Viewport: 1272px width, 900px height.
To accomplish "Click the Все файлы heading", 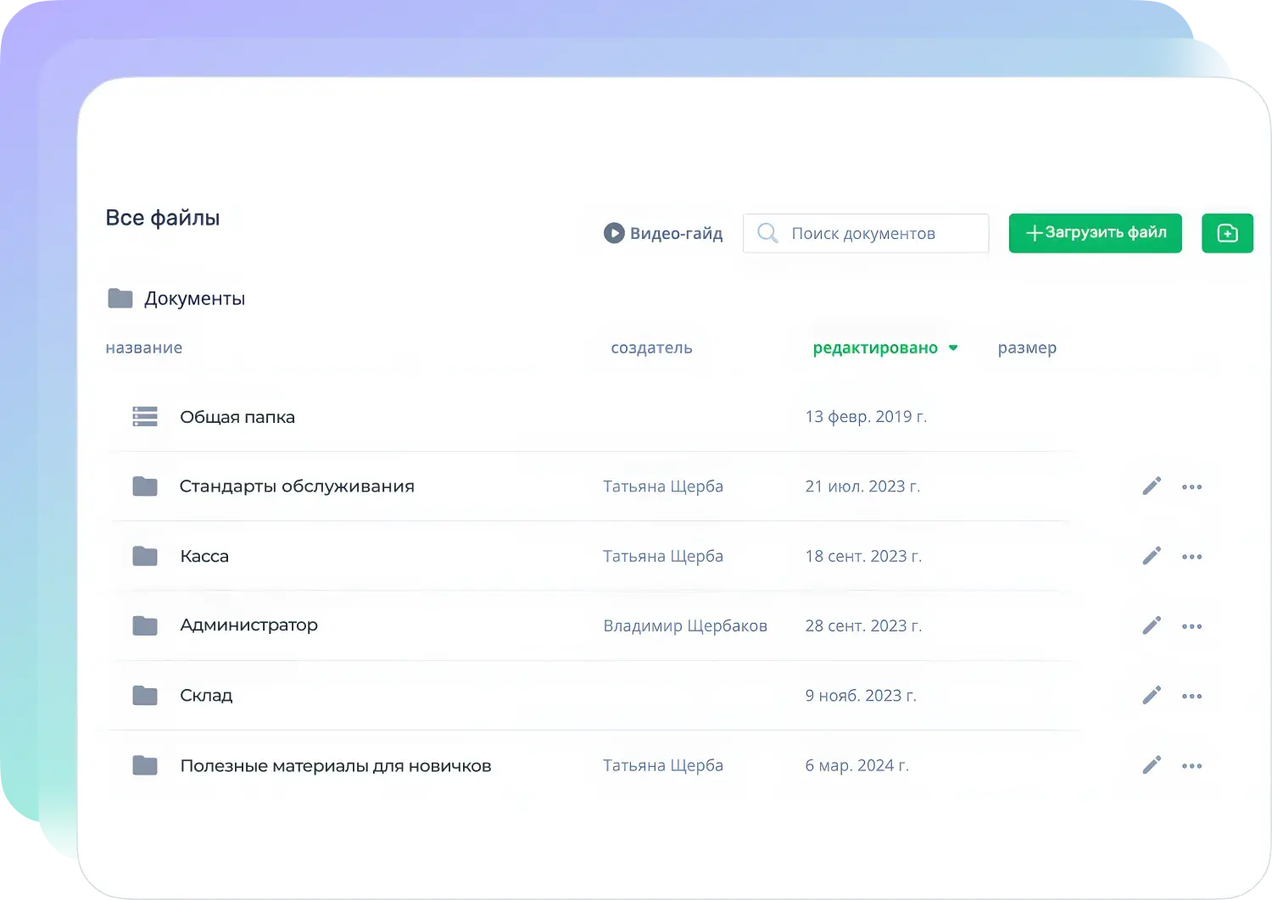I will [x=163, y=218].
